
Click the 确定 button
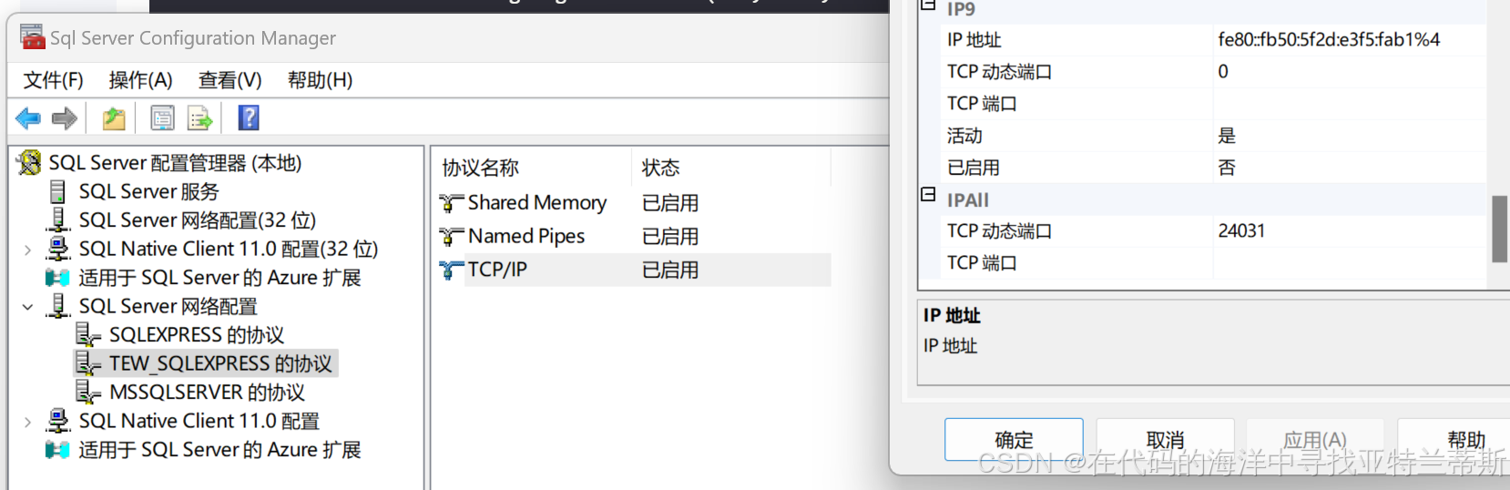[x=1014, y=440]
